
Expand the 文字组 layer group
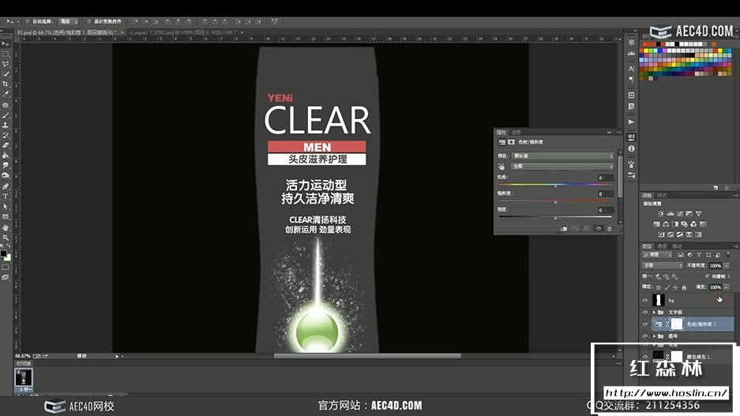[654, 313]
